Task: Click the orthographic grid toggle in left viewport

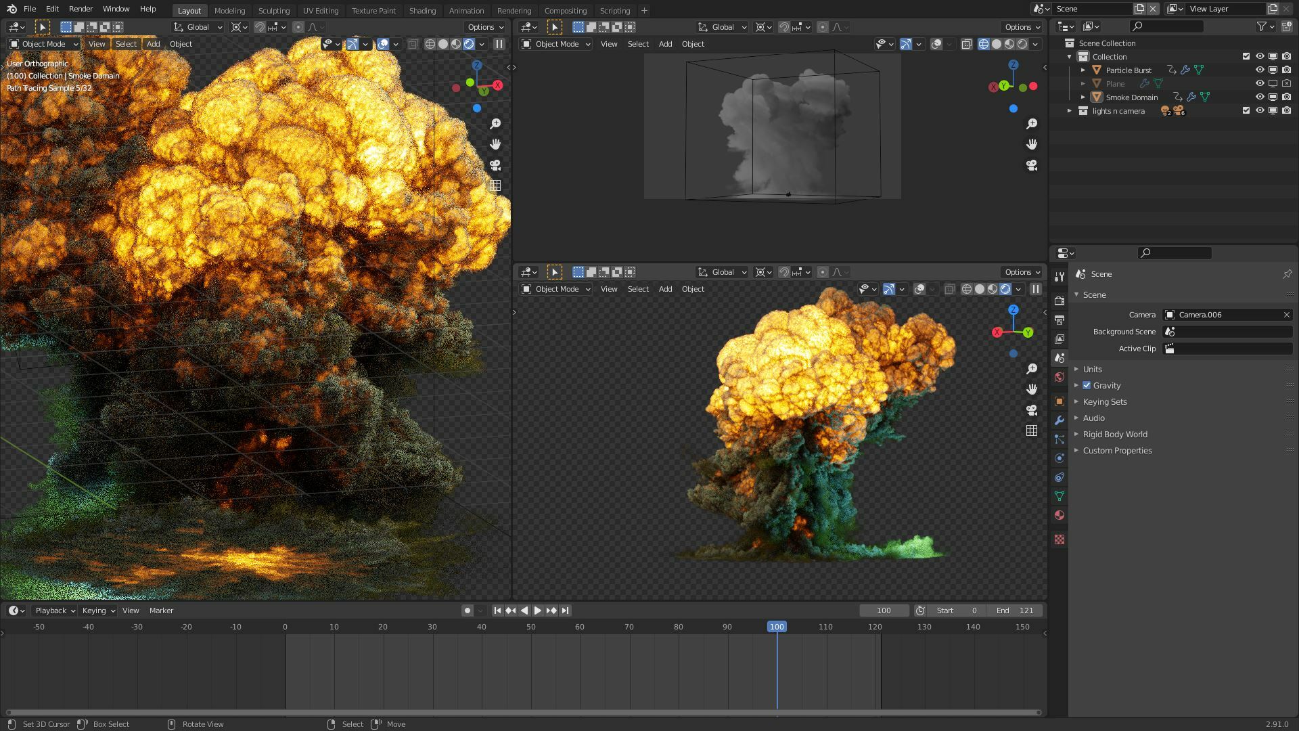Action: [495, 185]
